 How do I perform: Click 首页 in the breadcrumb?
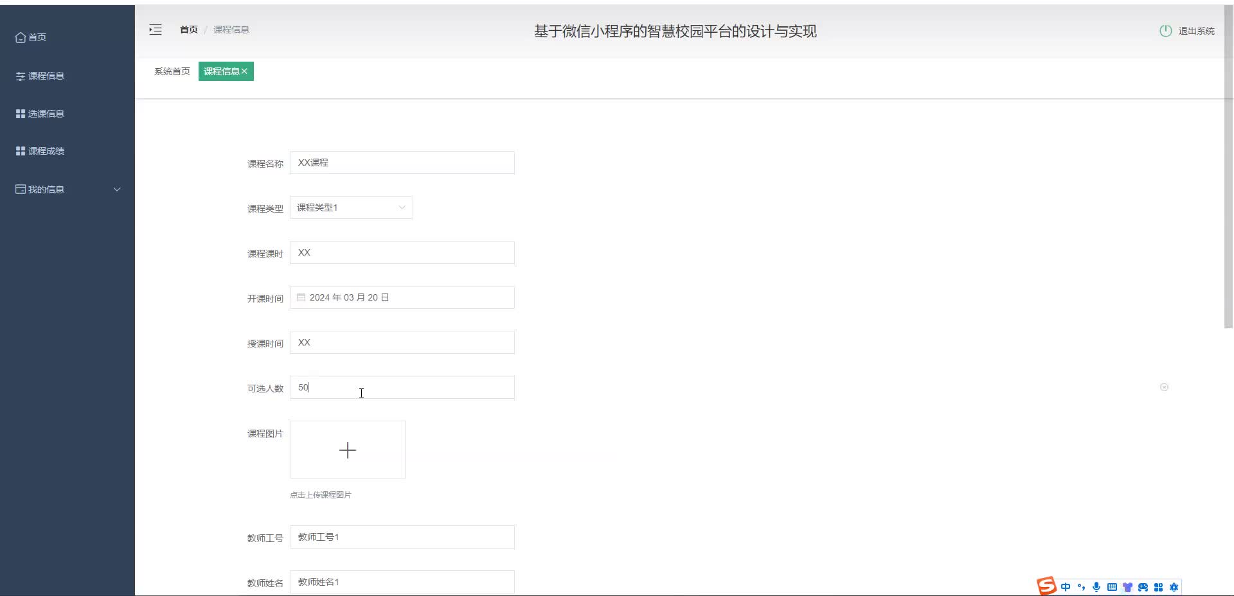[189, 30]
